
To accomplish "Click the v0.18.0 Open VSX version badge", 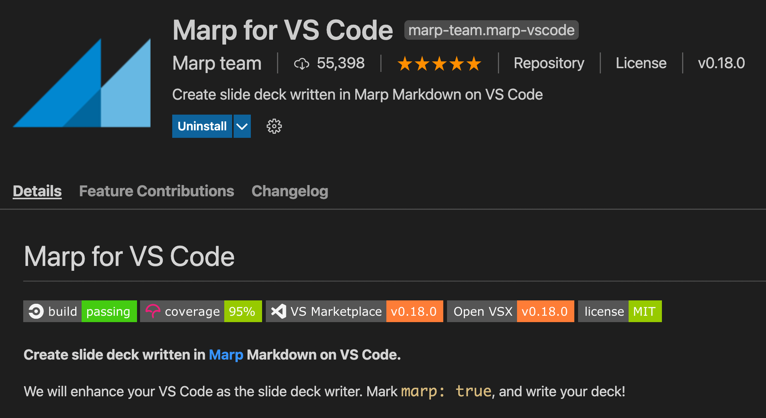I will tap(545, 311).
